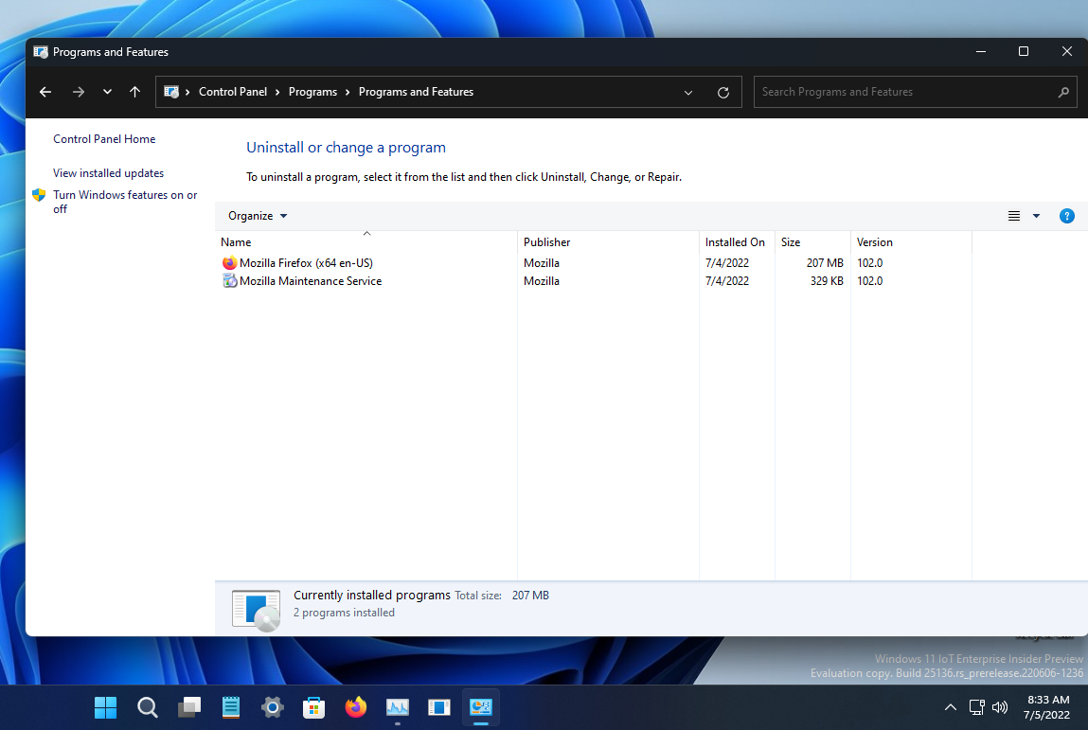This screenshot has height=730, width=1088.
Task: Click Mozilla publisher in Firefox row
Action: click(x=542, y=263)
